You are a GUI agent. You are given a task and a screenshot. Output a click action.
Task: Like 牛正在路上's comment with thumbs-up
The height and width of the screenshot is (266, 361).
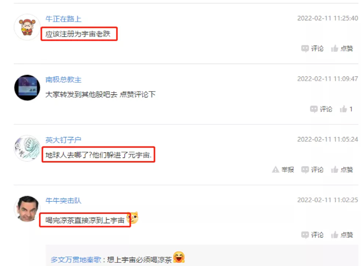click(342, 48)
